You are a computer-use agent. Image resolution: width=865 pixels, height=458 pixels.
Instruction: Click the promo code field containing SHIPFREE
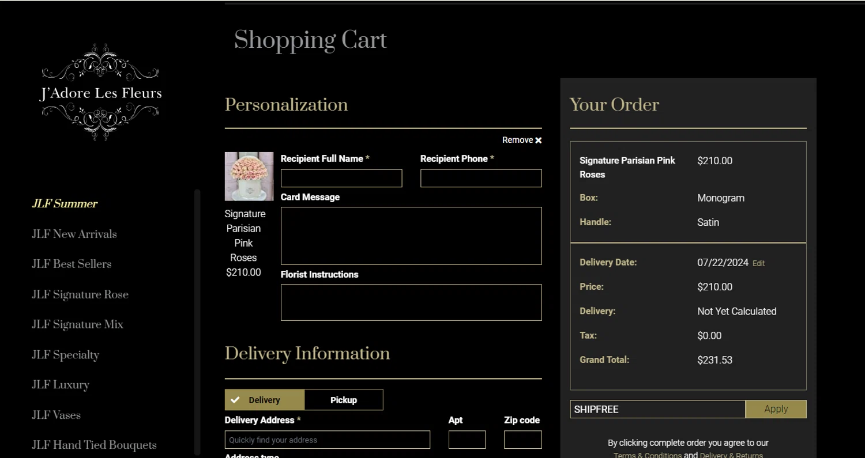pyautogui.click(x=658, y=409)
